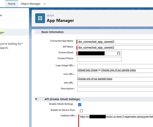Choose sample logos link under Icon URL
The height and width of the screenshot is (127, 153).
point(95,79)
